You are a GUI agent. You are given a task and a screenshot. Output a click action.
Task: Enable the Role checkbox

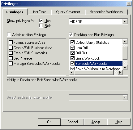tap(41, 25)
